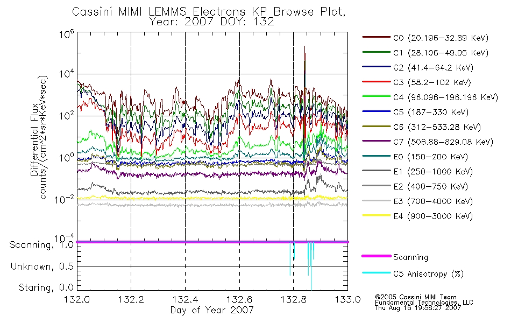Click the dark red C0 legend line swatch
The image size is (511, 323).
(377, 37)
